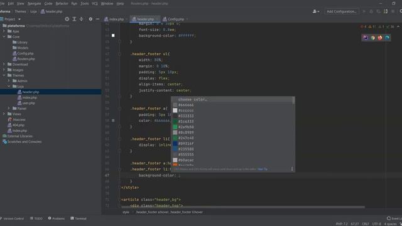Viewport: 402px width, 226px height.
Task: Click the Add Configuration button
Action: pos(342,11)
